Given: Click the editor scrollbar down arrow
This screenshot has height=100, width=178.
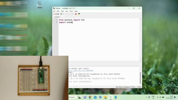Looking at the screenshot, I should tap(140, 59).
